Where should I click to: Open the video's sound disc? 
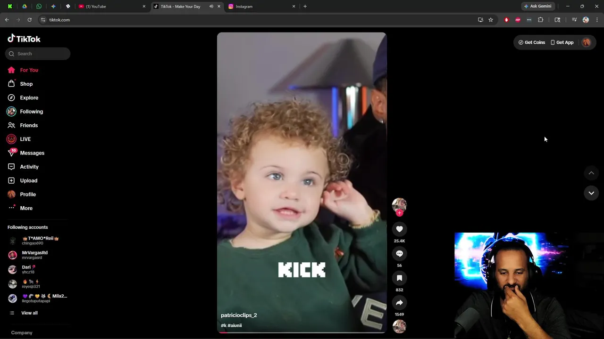point(399,326)
